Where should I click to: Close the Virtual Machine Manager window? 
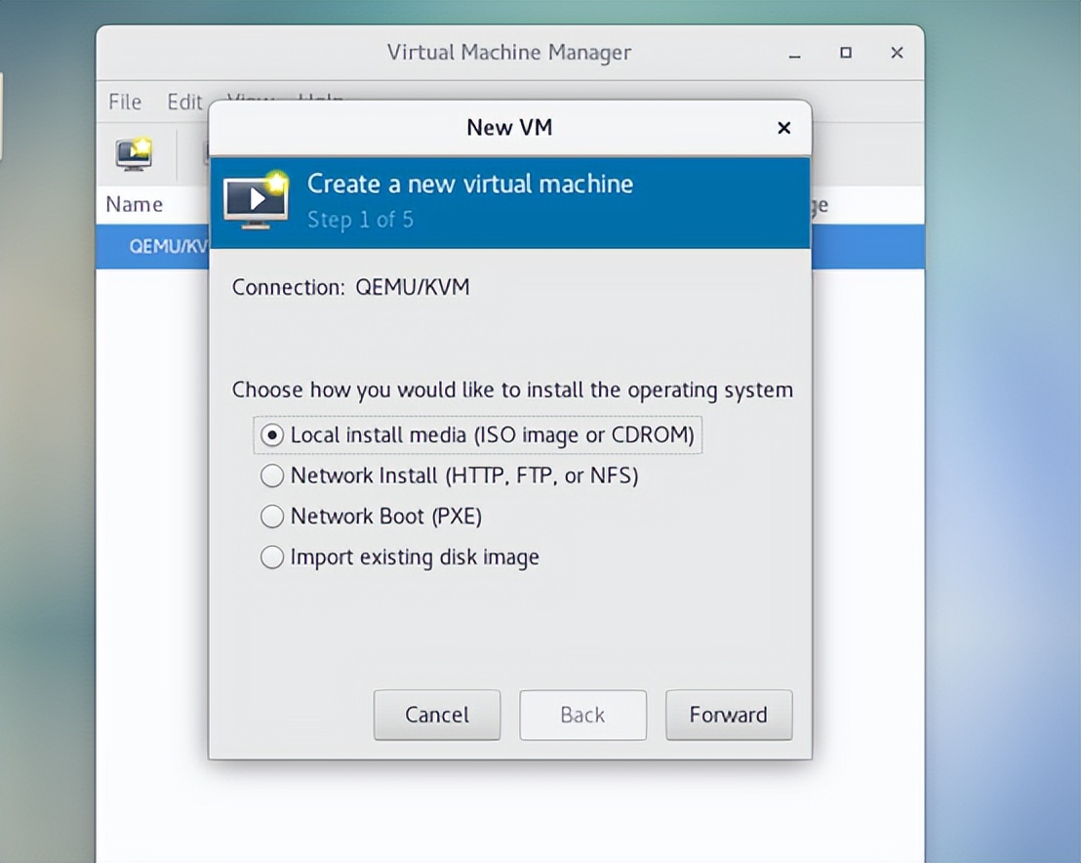pyautogui.click(x=897, y=54)
